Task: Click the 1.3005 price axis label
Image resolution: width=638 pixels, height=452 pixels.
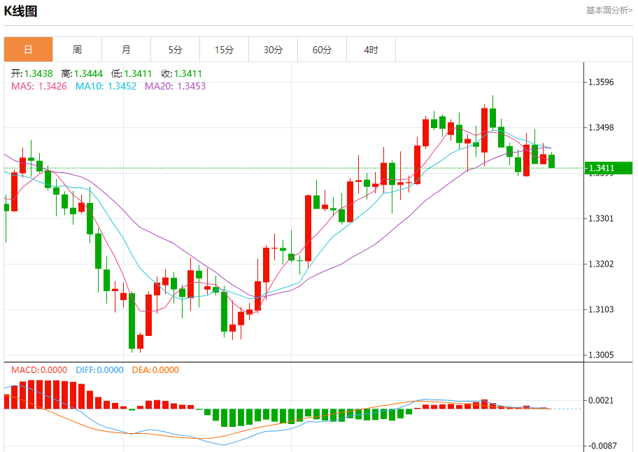Action: coord(602,355)
